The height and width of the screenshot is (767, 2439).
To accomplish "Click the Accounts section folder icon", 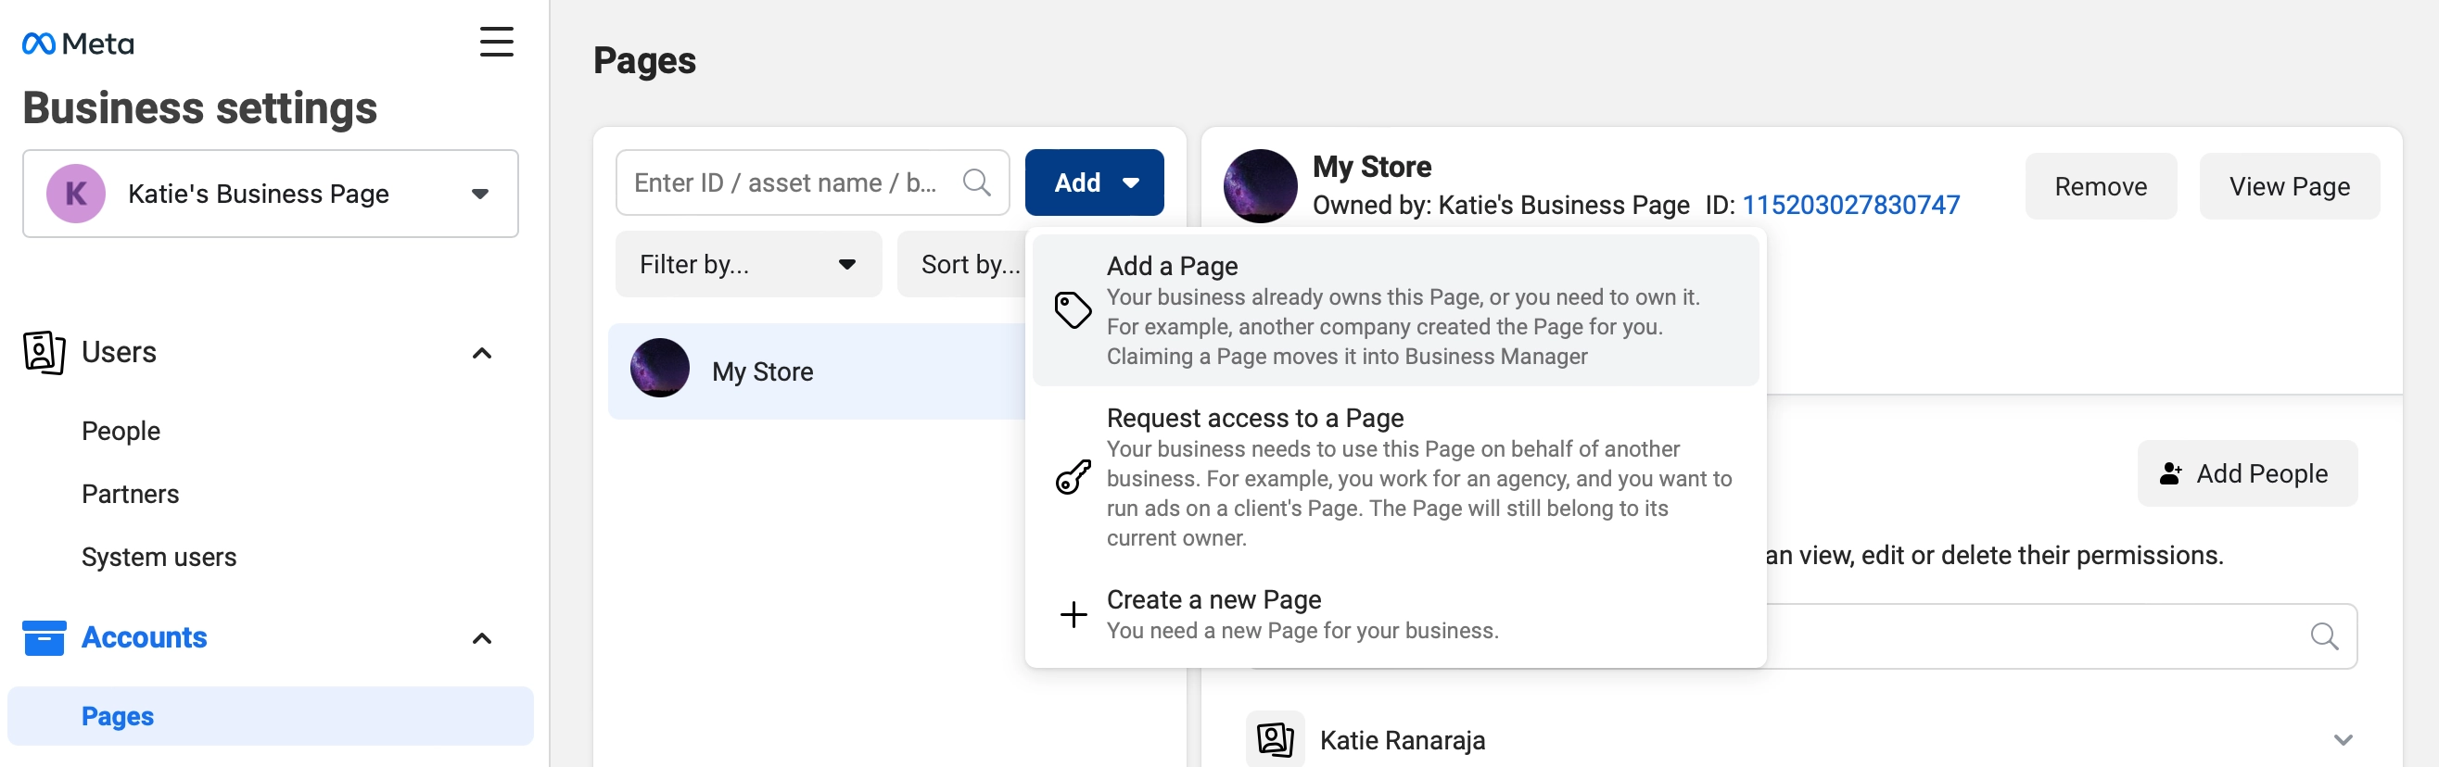I will [44, 637].
